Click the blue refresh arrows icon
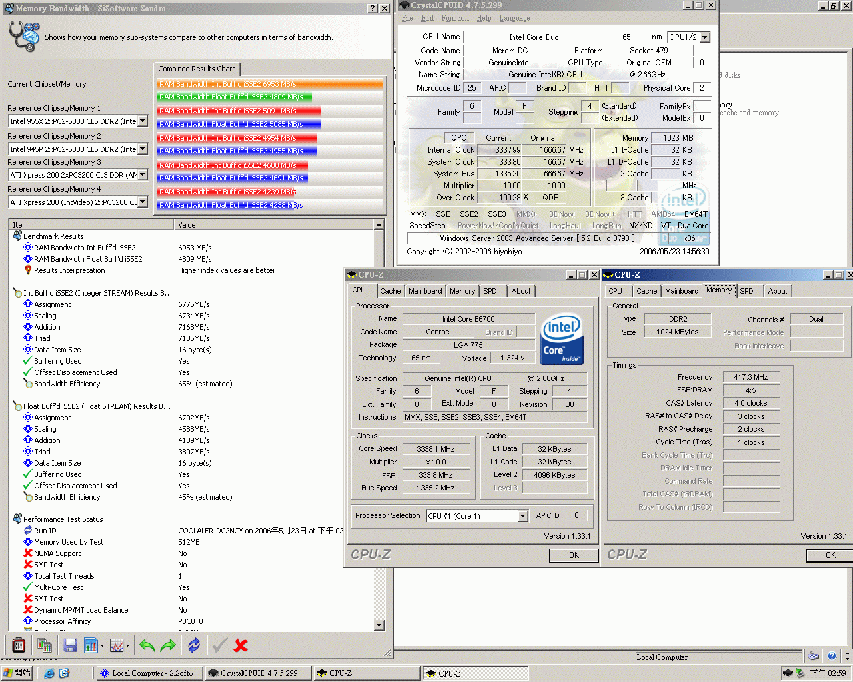The image size is (853, 682). [x=194, y=645]
